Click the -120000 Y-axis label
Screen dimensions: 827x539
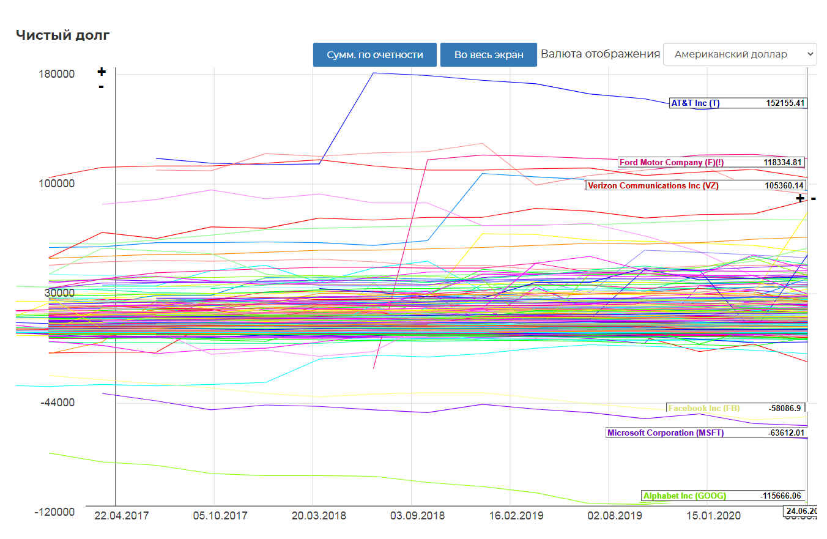point(55,511)
